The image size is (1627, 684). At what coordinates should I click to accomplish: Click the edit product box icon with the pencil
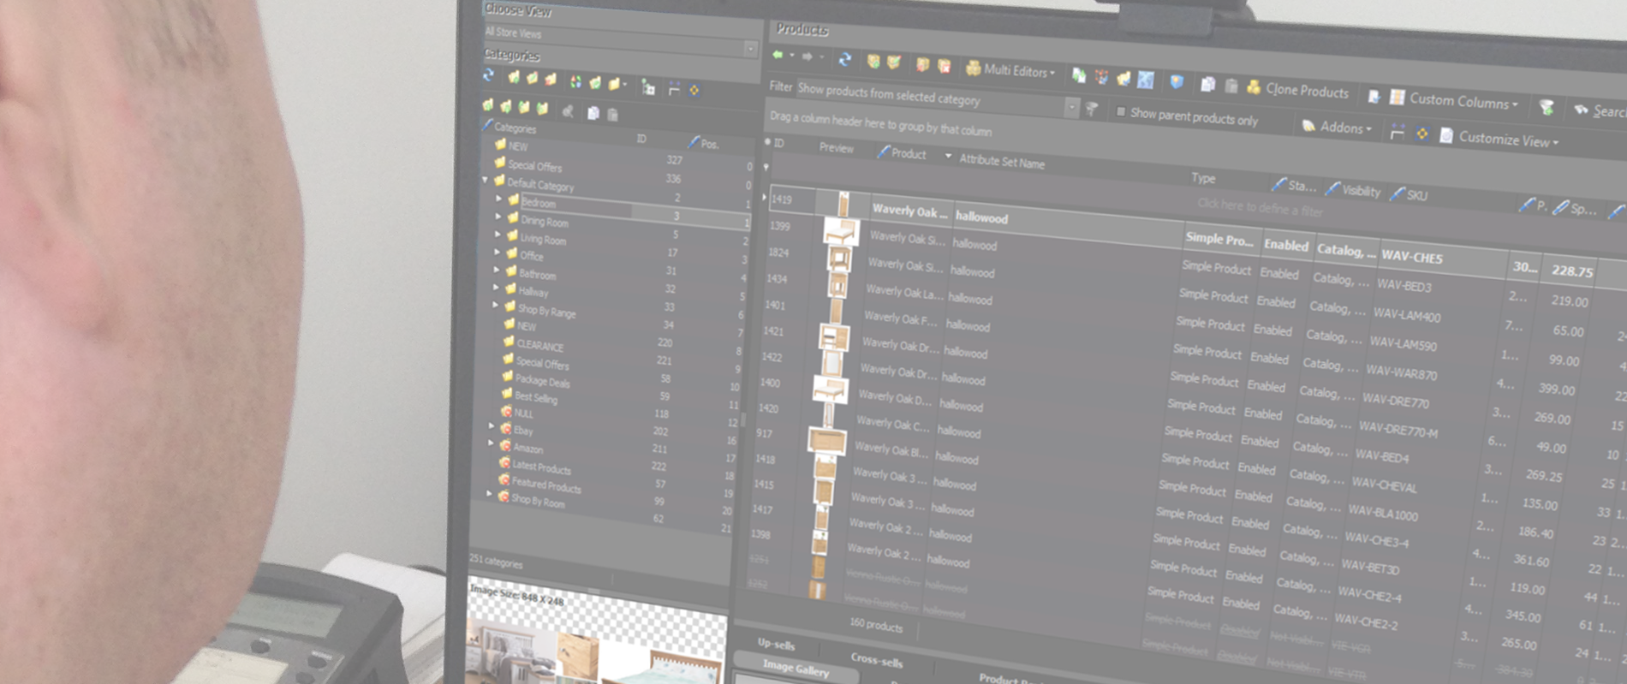click(x=894, y=62)
